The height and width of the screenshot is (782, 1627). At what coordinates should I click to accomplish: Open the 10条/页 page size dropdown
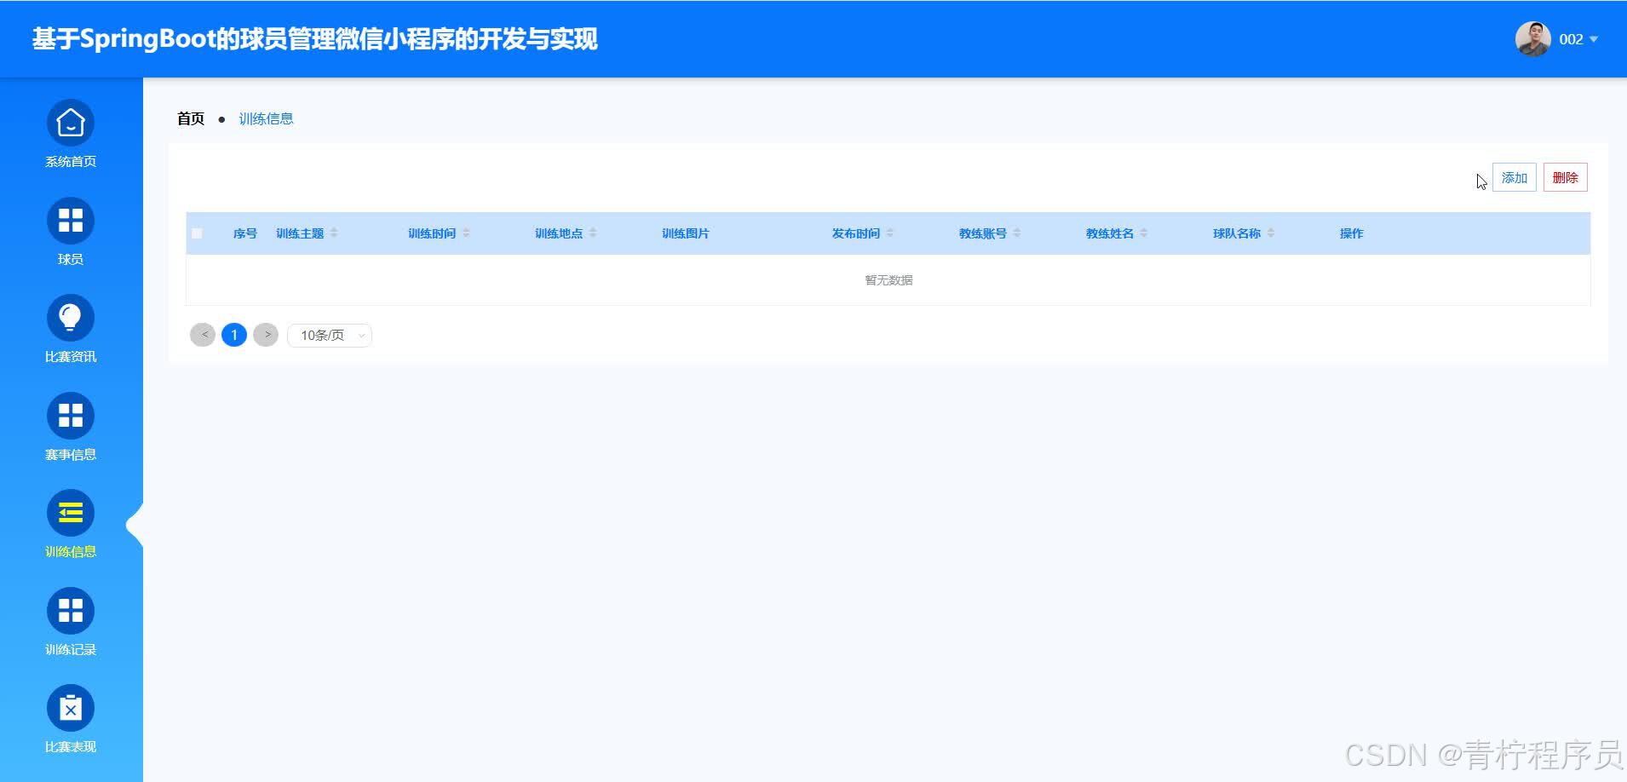(x=330, y=336)
